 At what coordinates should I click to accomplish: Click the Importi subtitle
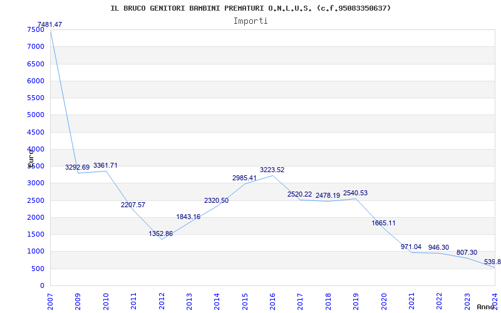250,21
